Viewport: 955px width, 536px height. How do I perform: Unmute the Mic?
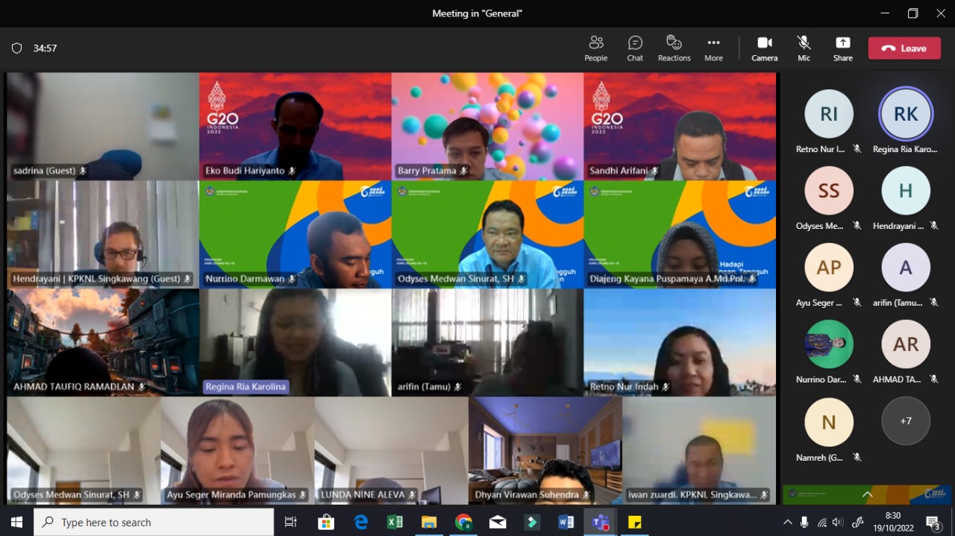click(804, 48)
